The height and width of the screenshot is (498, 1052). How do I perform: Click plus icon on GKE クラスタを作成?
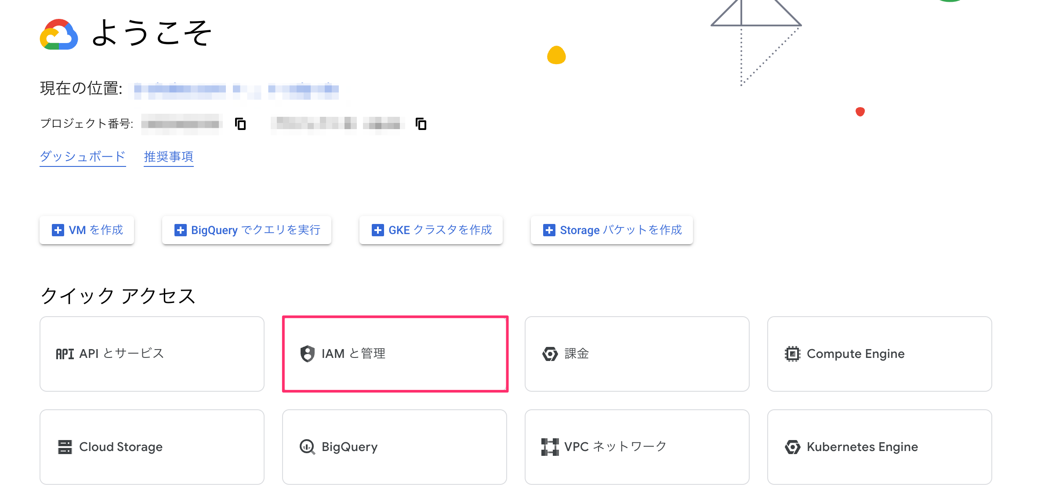coord(377,230)
